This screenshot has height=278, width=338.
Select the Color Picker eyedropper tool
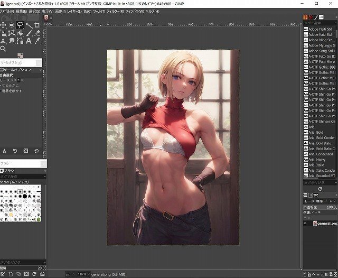coord(37,41)
